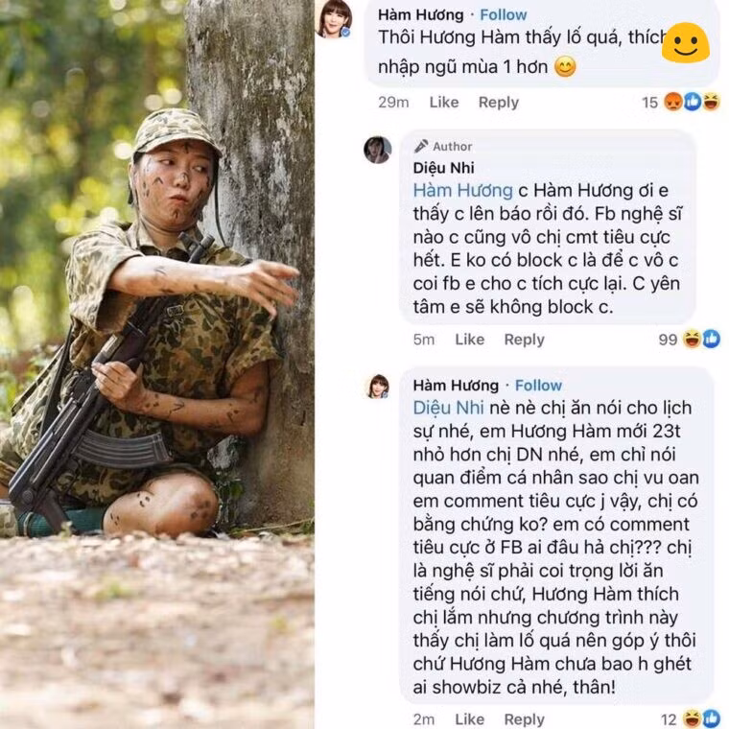729x729 pixels.
Task: Reply to the comment posted 2m ago
Action: click(x=524, y=719)
